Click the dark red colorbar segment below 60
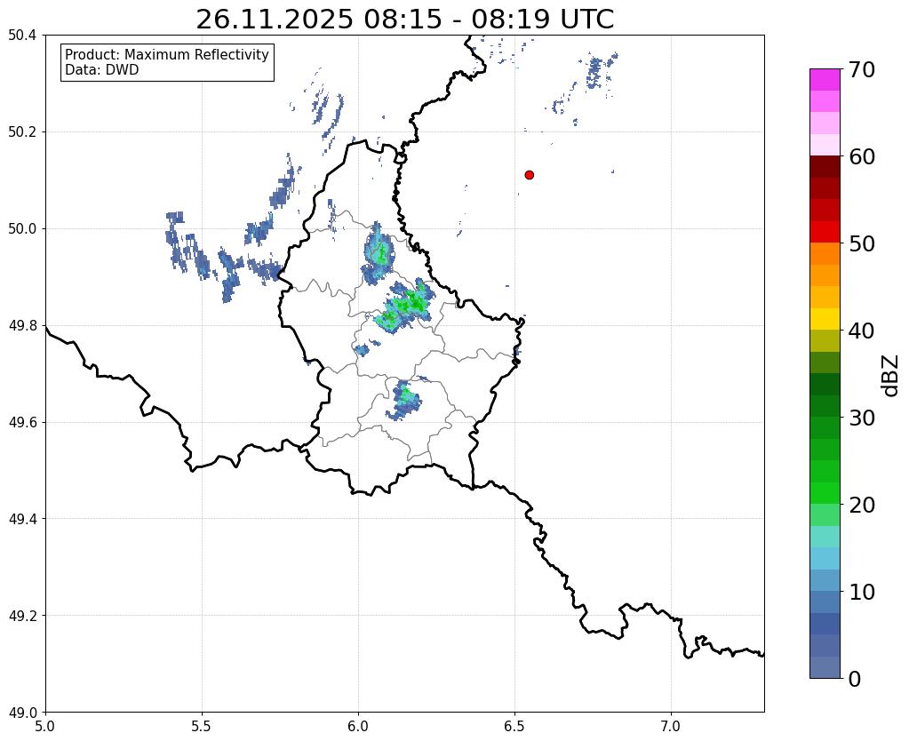 [825, 166]
